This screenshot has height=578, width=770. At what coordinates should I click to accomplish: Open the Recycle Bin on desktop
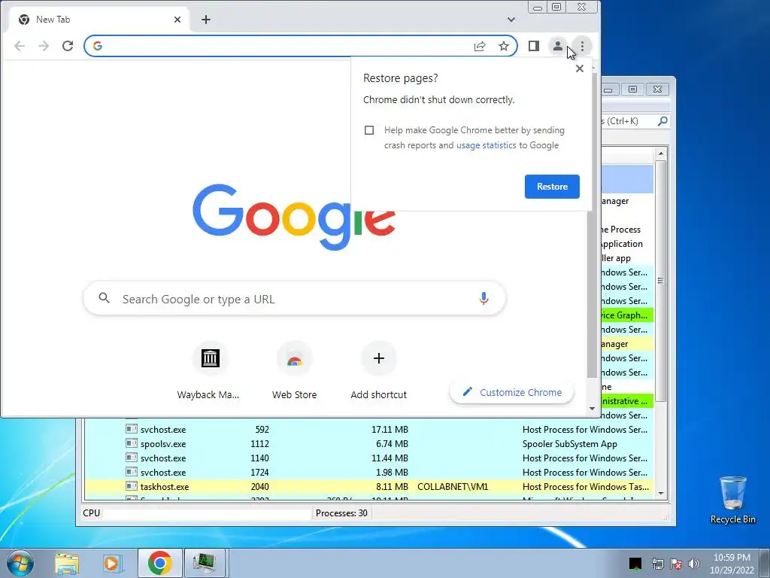(x=732, y=500)
